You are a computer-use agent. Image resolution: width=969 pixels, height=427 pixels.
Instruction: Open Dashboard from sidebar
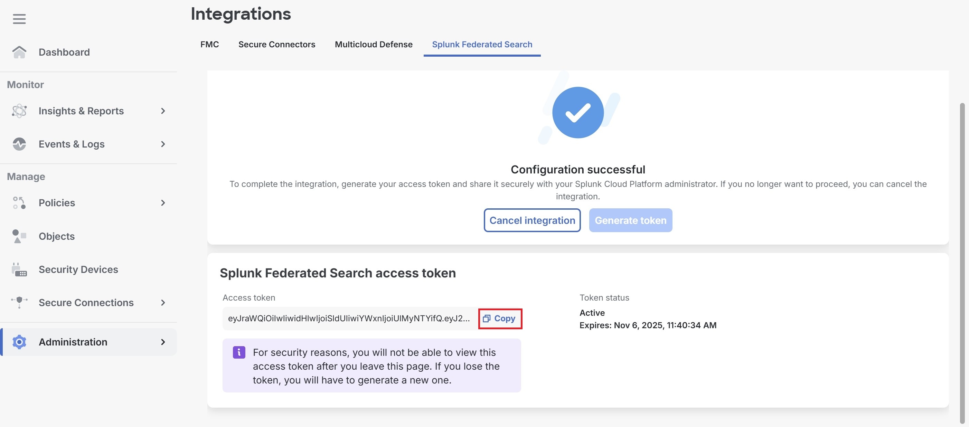(x=88, y=52)
